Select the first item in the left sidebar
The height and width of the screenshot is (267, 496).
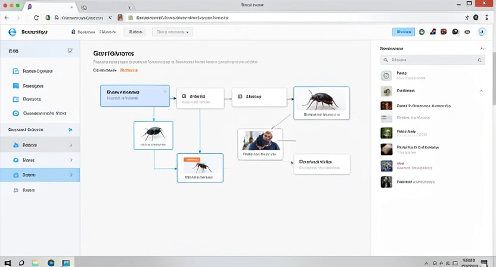36,71
